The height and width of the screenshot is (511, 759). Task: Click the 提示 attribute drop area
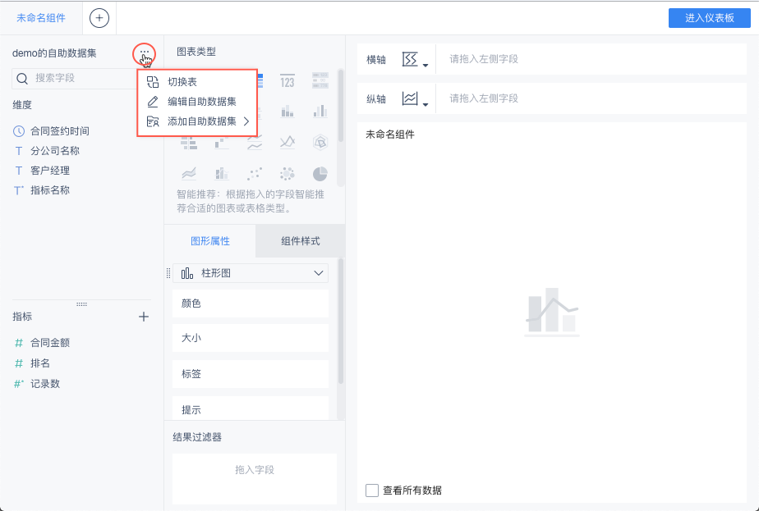coord(251,408)
